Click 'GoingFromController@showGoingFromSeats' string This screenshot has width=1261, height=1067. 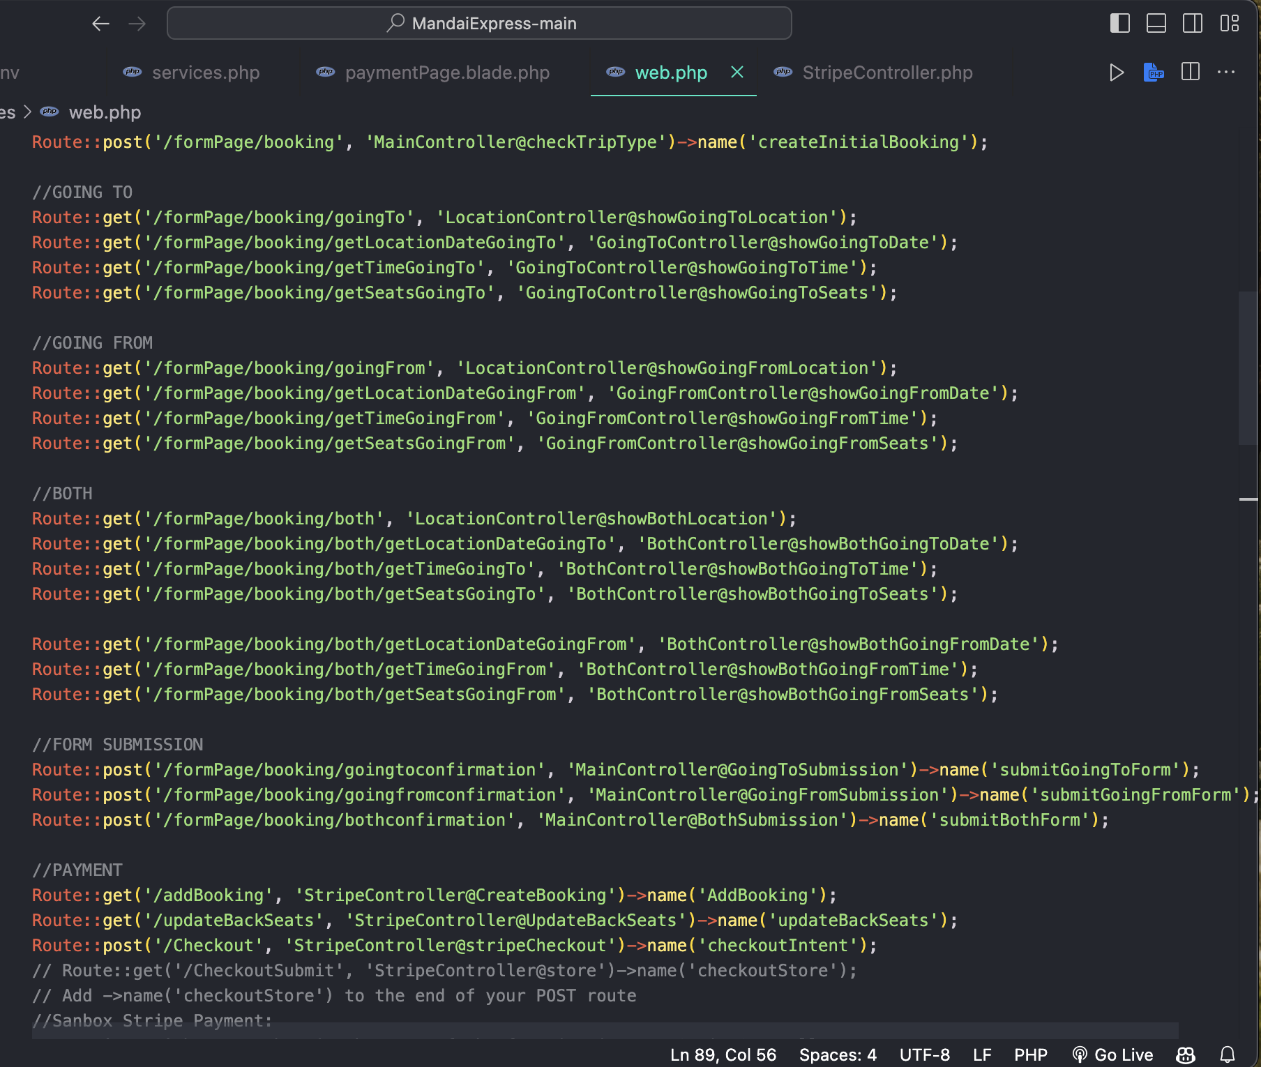coord(738,444)
